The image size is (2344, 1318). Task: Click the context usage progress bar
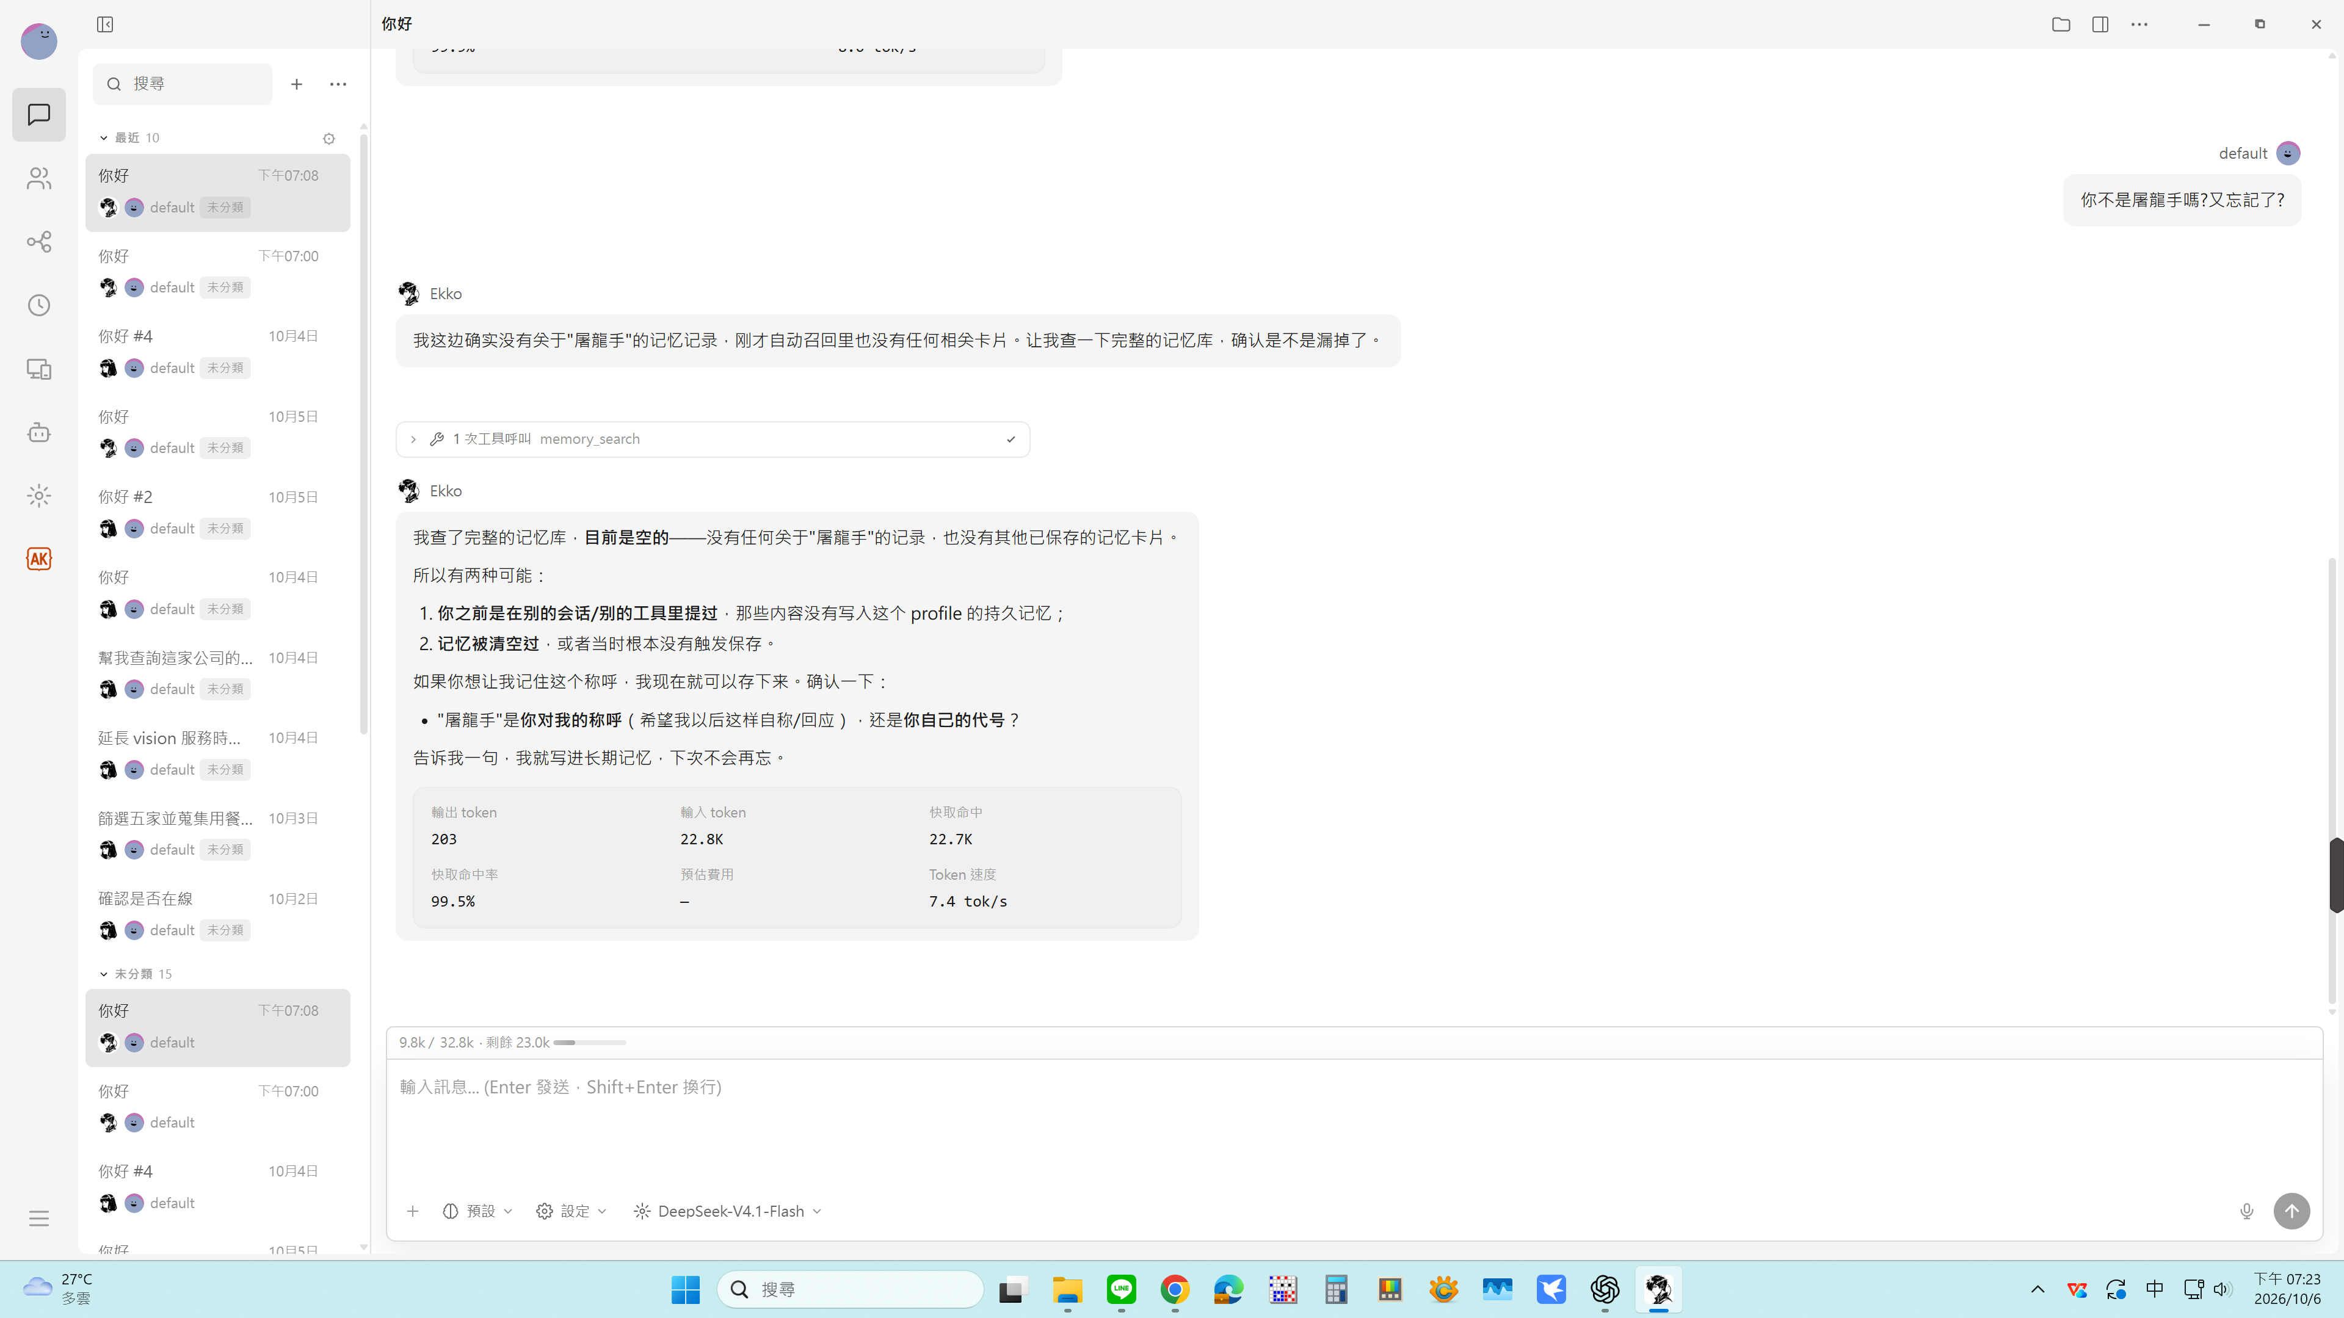pos(590,1043)
